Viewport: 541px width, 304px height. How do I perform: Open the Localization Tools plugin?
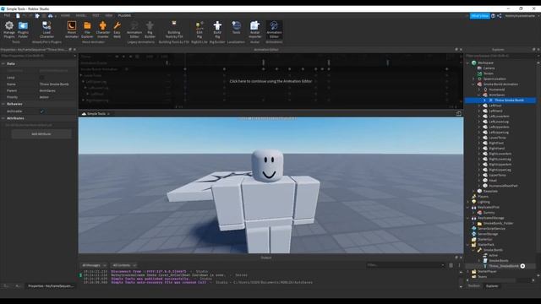coord(237,28)
